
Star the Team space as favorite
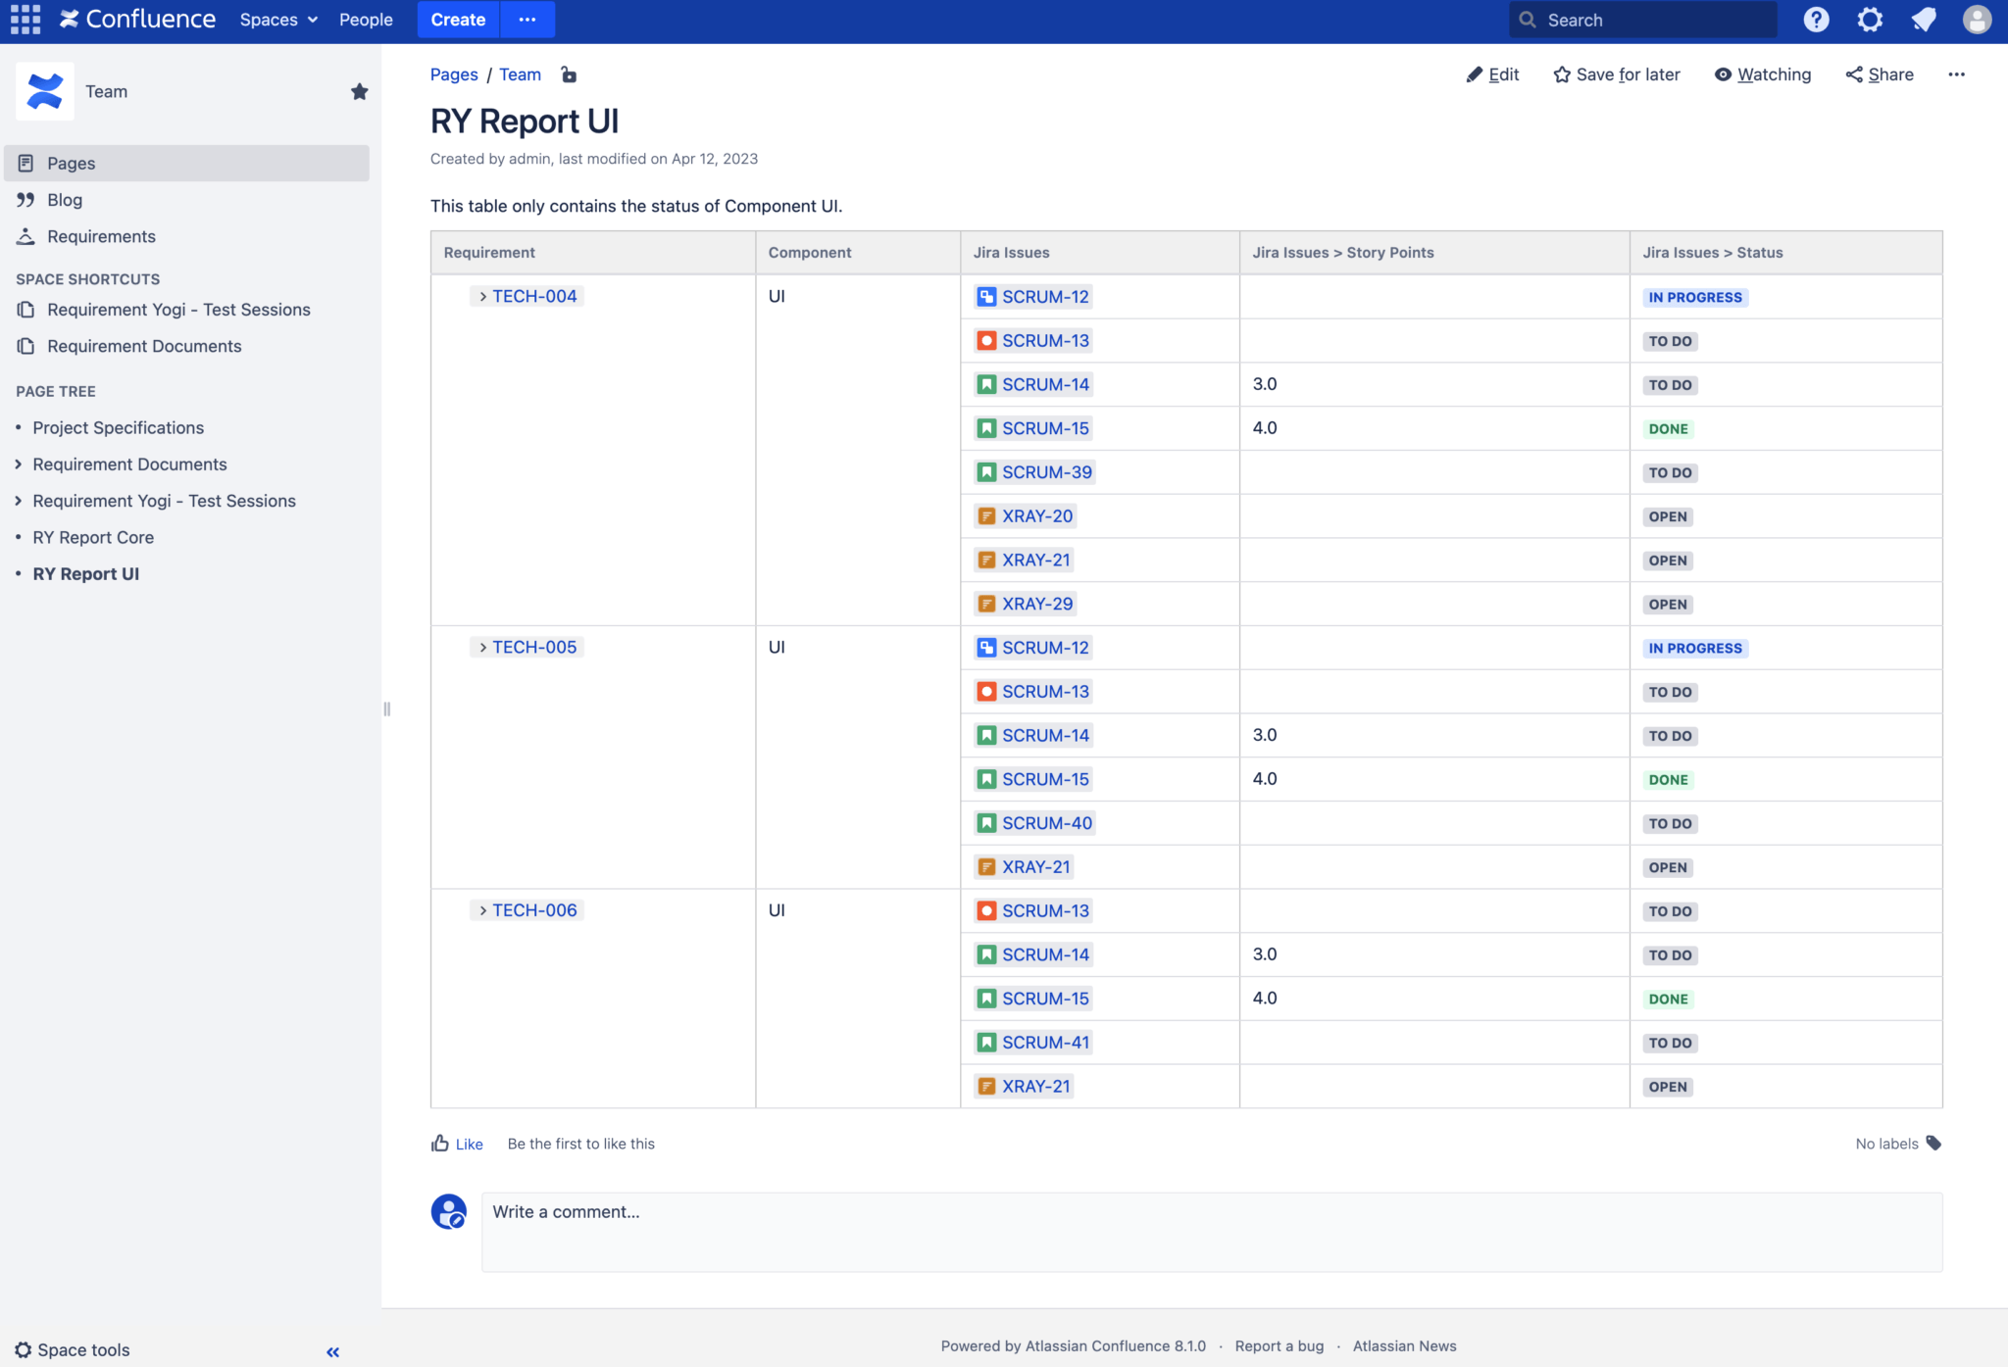coord(359,90)
